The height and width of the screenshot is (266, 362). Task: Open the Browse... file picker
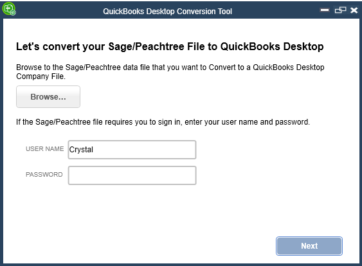[x=48, y=96]
